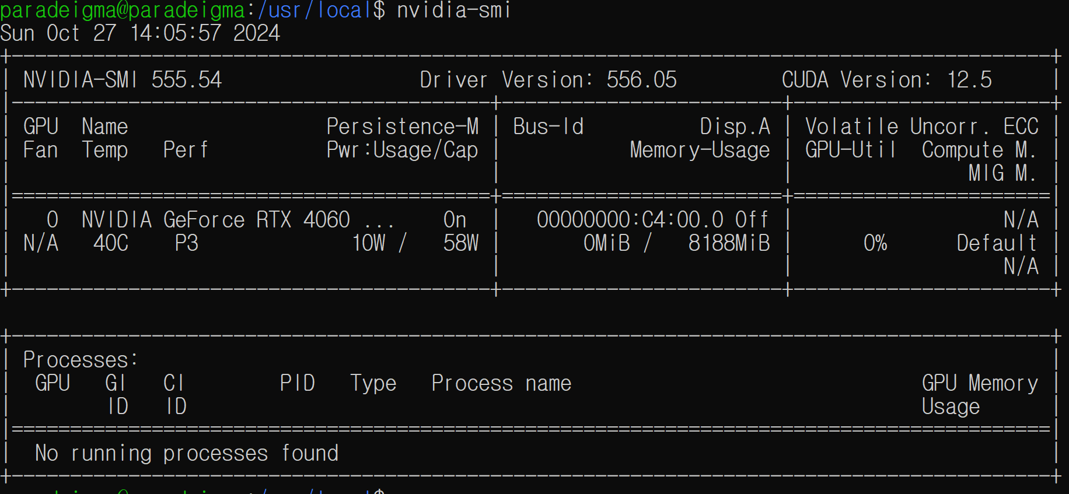Click the GPU utilization "0%"
This screenshot has height=494, width=1069.
(875, 243)
